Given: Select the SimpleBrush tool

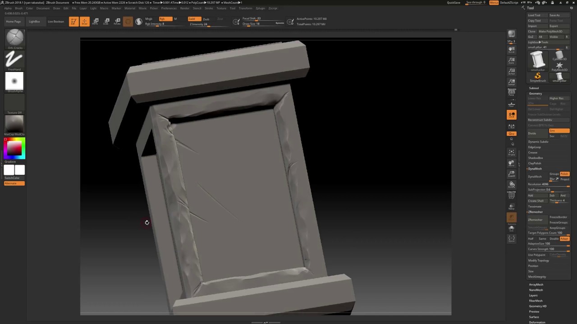Looking at the screenshot, I should 538,77.
